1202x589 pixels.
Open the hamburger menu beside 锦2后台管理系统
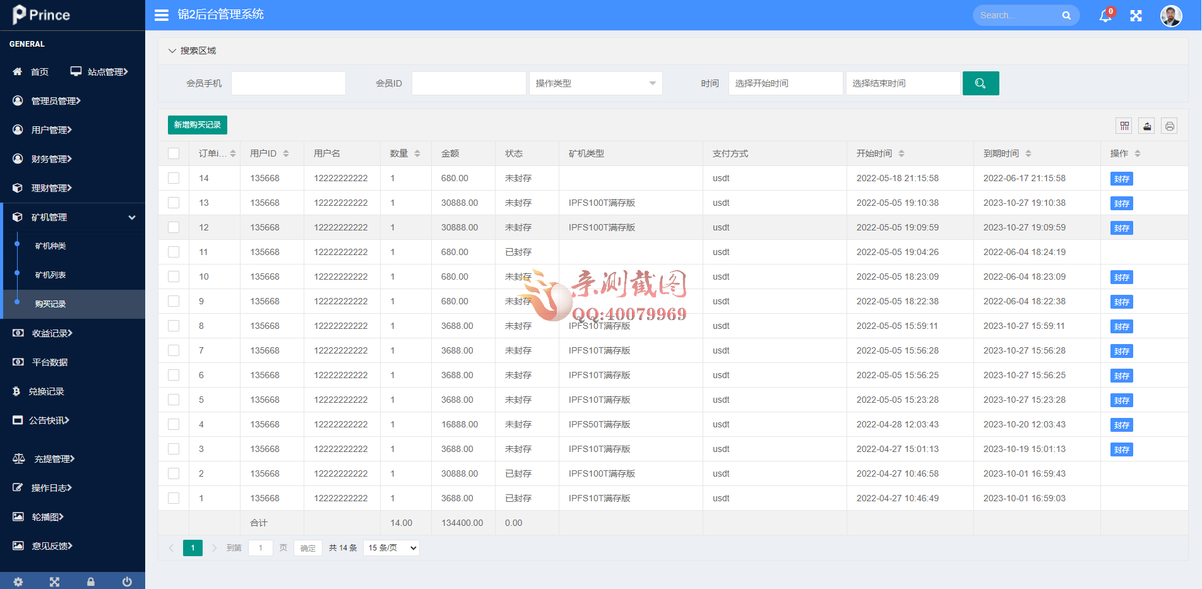(x=161, y=15)
